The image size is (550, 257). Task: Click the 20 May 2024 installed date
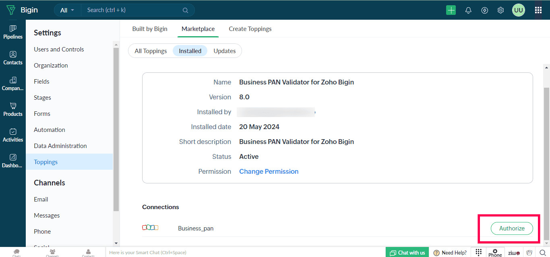pos(259,127)
